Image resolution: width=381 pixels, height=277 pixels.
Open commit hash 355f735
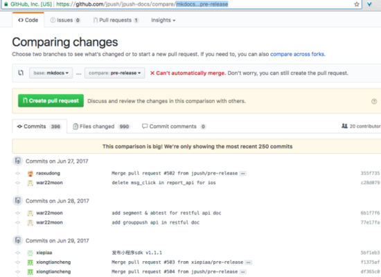point(370,173)
